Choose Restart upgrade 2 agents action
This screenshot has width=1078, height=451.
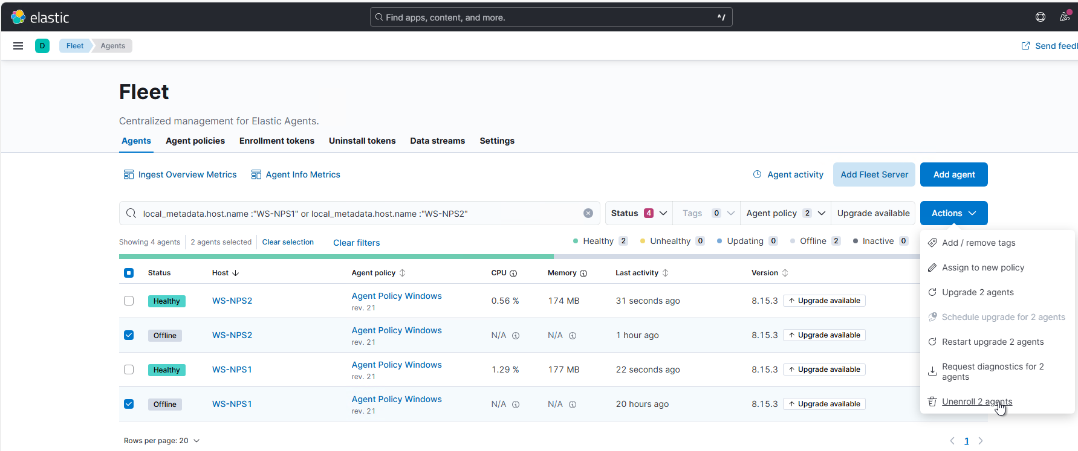(997, 342)
